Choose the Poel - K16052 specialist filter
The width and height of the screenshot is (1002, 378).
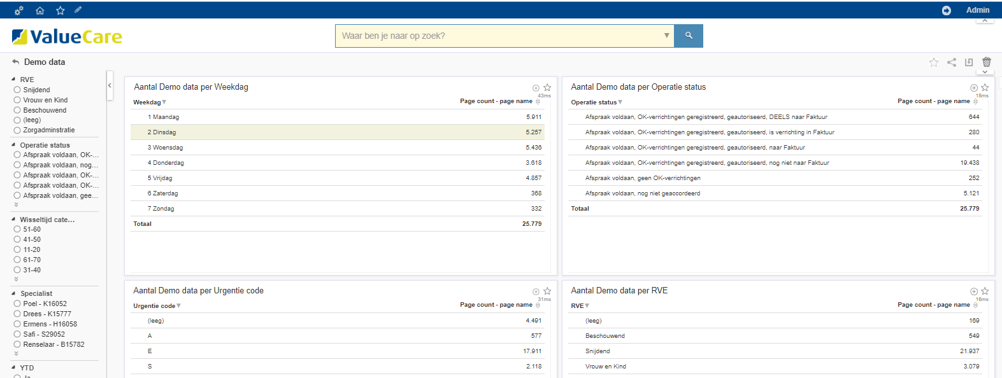(17, 304)
